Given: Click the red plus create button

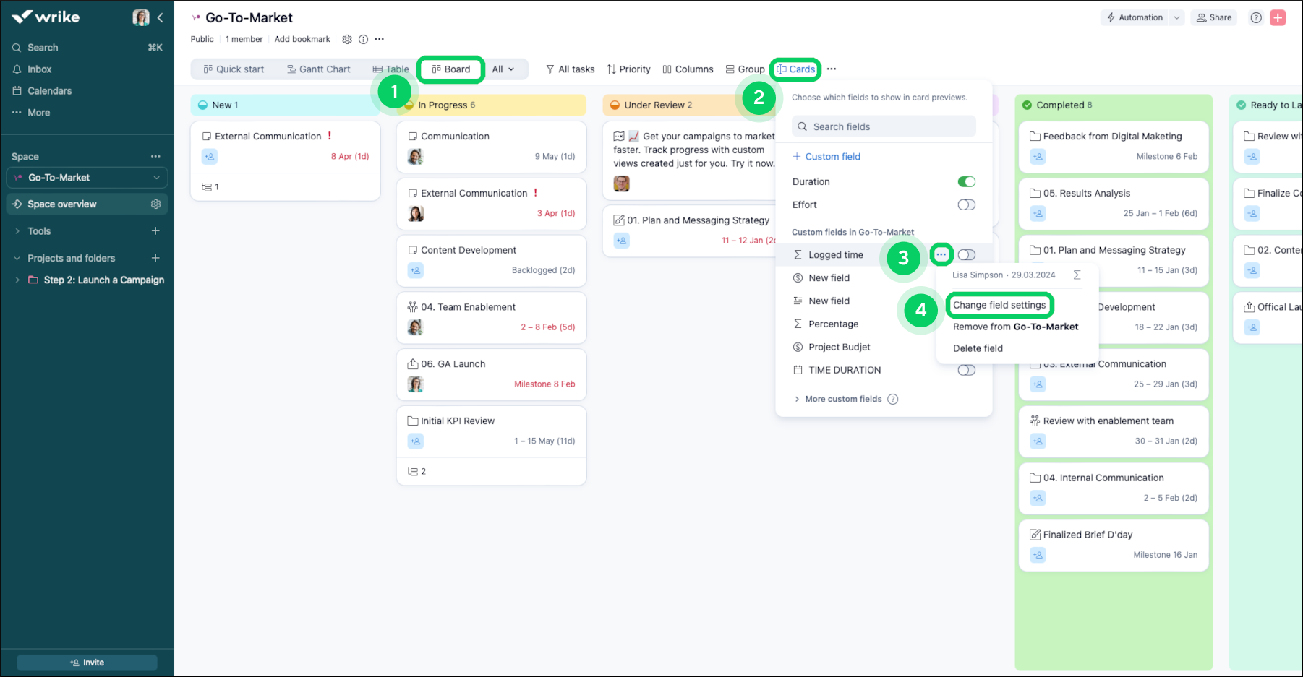Looking at the screenshot, I should click(x=1278, y=18).
